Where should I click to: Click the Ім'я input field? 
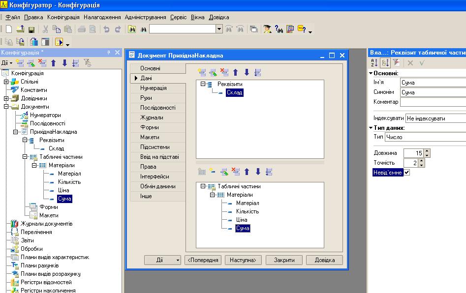coord(433,83)
